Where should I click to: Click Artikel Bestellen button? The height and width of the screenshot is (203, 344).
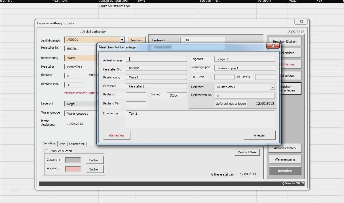pyautogui.click(x=285, y=148)
